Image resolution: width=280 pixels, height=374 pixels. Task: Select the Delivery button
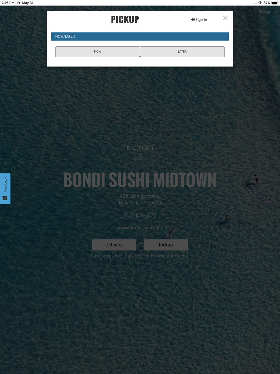click(x=114, y=245)
